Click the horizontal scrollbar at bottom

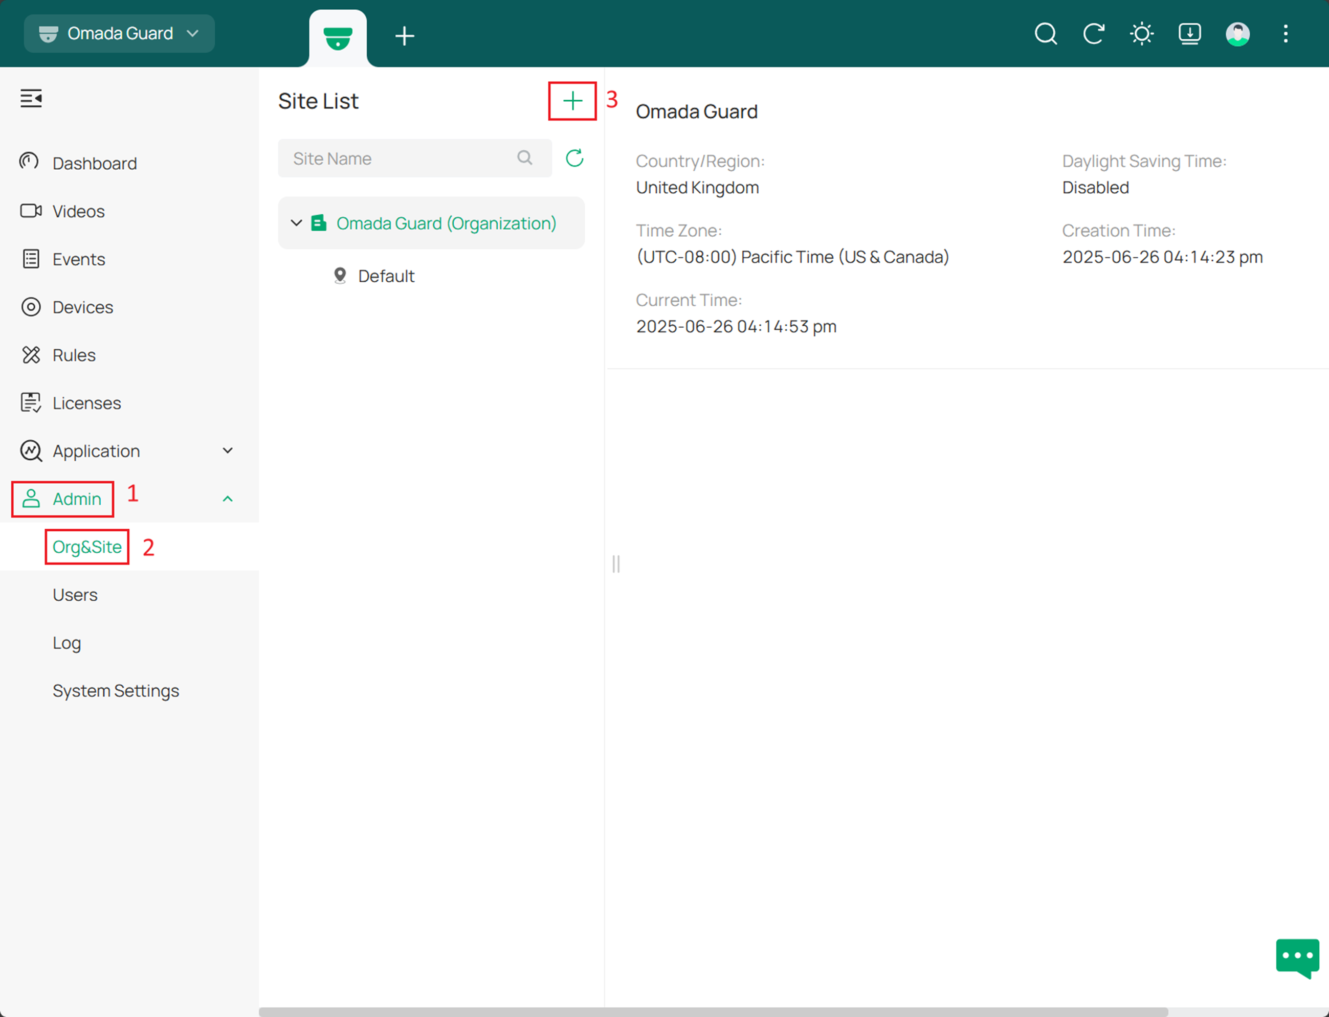pyautogui.click(x=713, y=1012)
